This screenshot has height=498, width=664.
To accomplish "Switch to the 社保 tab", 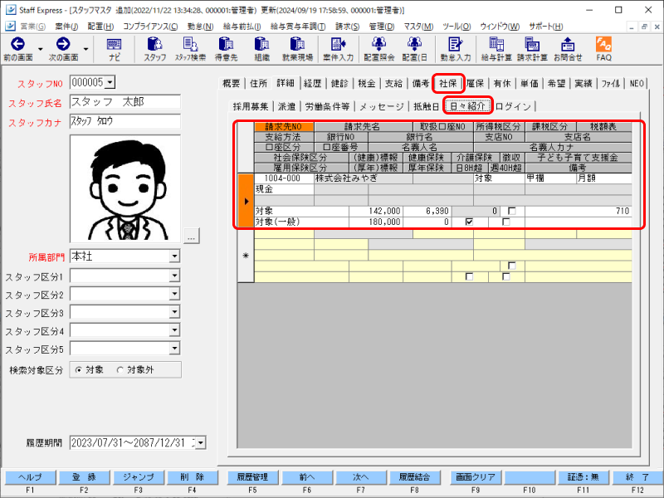I will point(448,84).
